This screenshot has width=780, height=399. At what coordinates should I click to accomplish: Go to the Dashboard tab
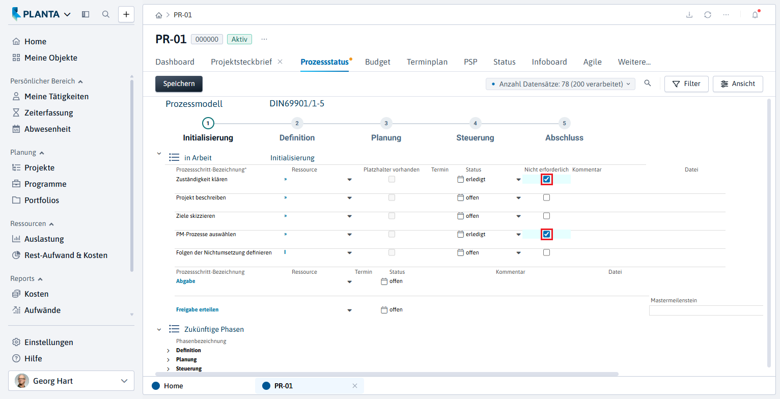coord(175,62)
